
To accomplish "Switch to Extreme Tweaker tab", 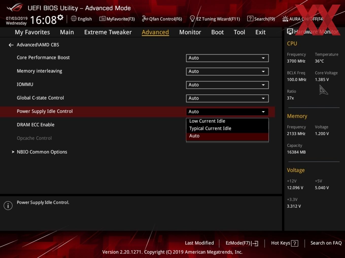I will coord(108,32).
